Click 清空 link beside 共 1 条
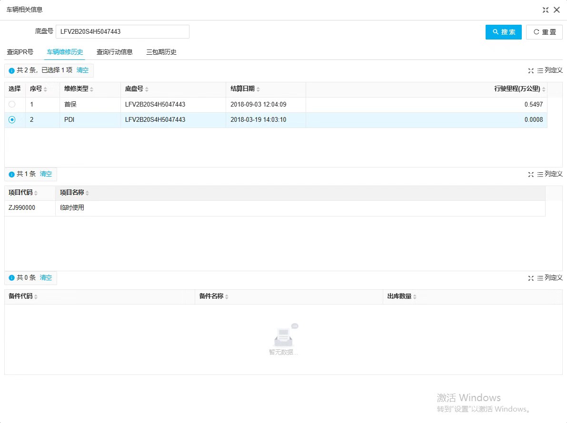The image size is (567, 423). click(46, 174)
